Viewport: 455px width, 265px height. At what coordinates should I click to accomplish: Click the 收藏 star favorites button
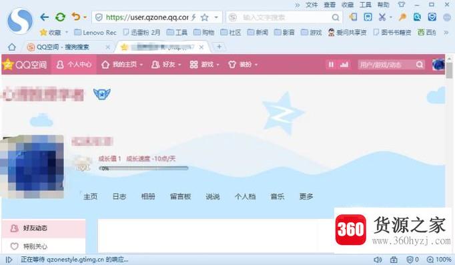(50, 32)
